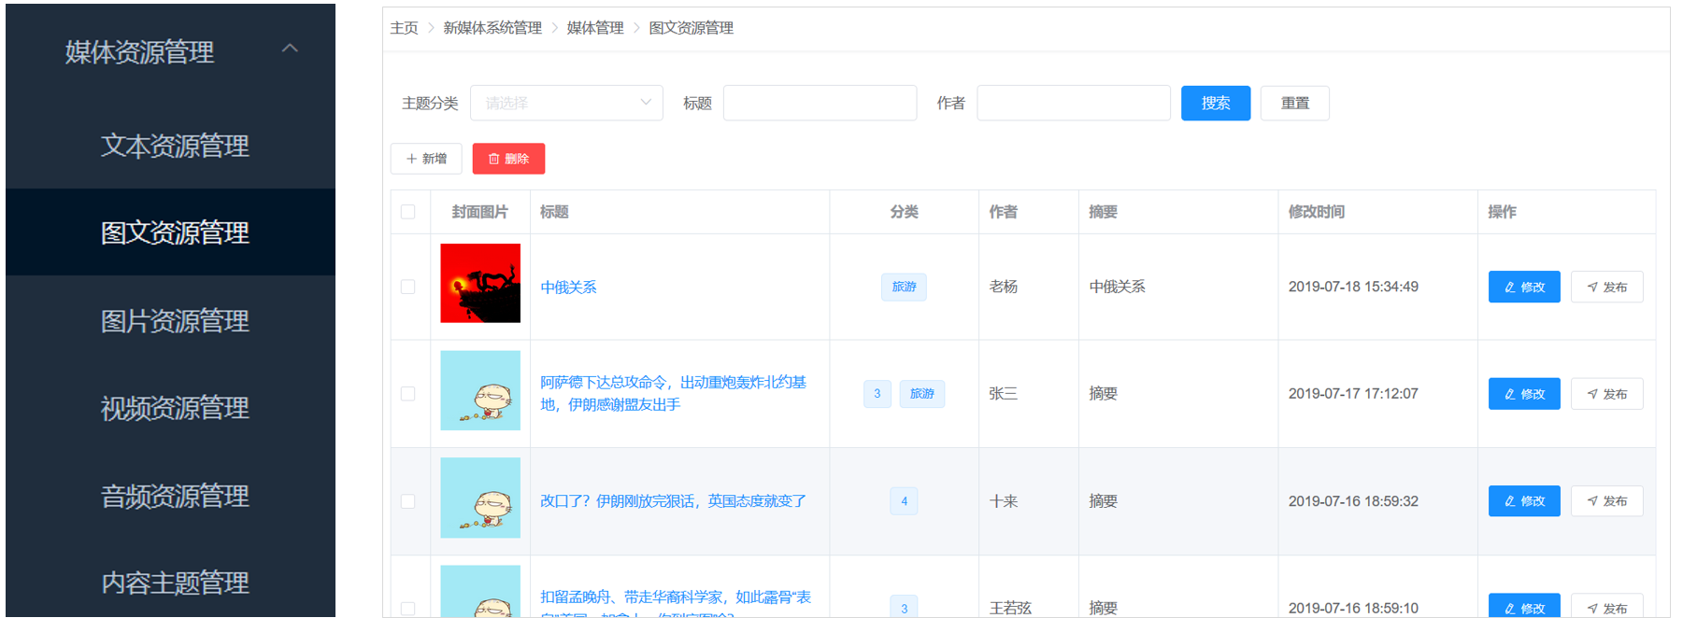Select 视频资源管理 in the sidebar
This screenshot has height=618, width=1683.
175,408
